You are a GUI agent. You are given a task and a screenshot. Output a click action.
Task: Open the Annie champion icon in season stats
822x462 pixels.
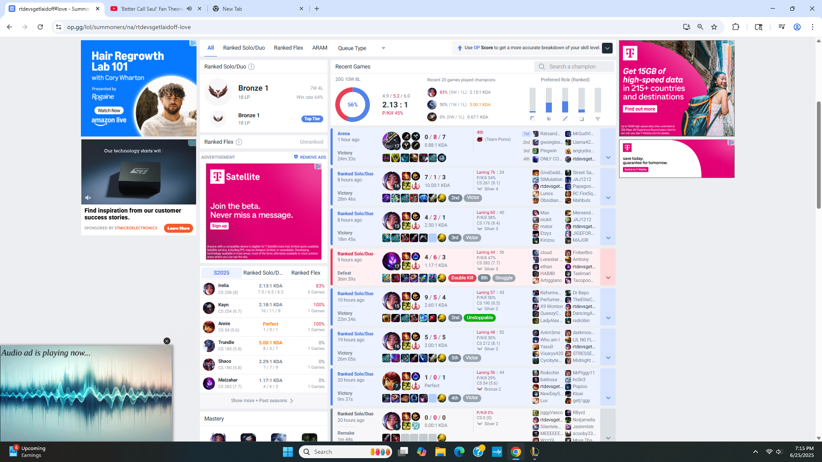tap(209, 326)
